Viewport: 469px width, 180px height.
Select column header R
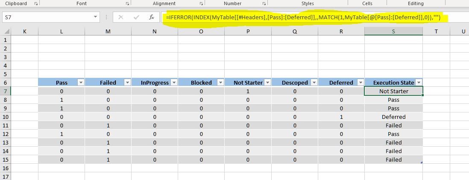coord(341,32)
